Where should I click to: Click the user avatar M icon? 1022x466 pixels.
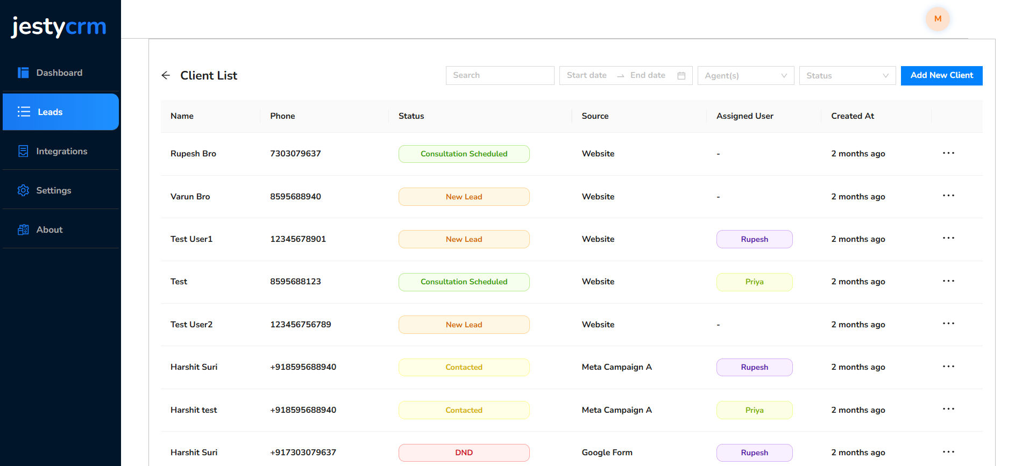pos(938,19)
